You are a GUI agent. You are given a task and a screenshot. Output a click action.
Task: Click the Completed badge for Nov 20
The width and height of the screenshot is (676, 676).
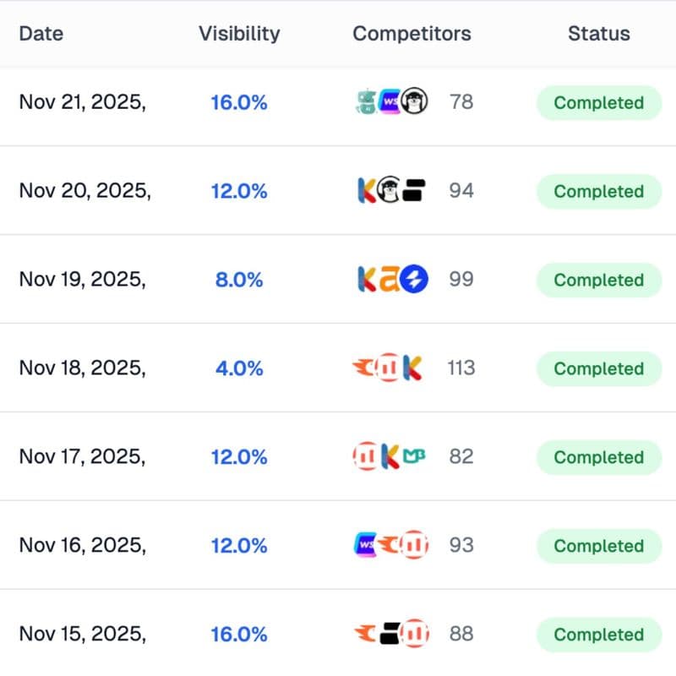pyautogui.click(x=598, y=192)
